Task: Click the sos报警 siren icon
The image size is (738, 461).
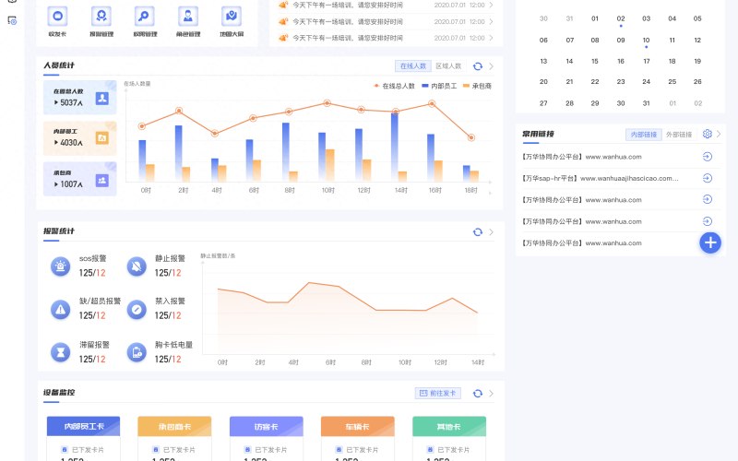Action: tap(60, 266)
